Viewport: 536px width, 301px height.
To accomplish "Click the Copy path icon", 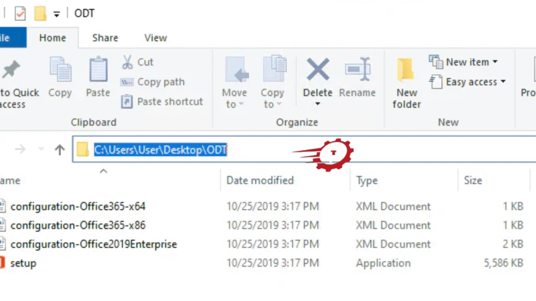I will [x=127, y=82].
